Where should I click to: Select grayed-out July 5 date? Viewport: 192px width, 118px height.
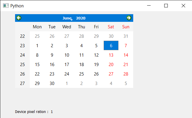coord(126,83)
